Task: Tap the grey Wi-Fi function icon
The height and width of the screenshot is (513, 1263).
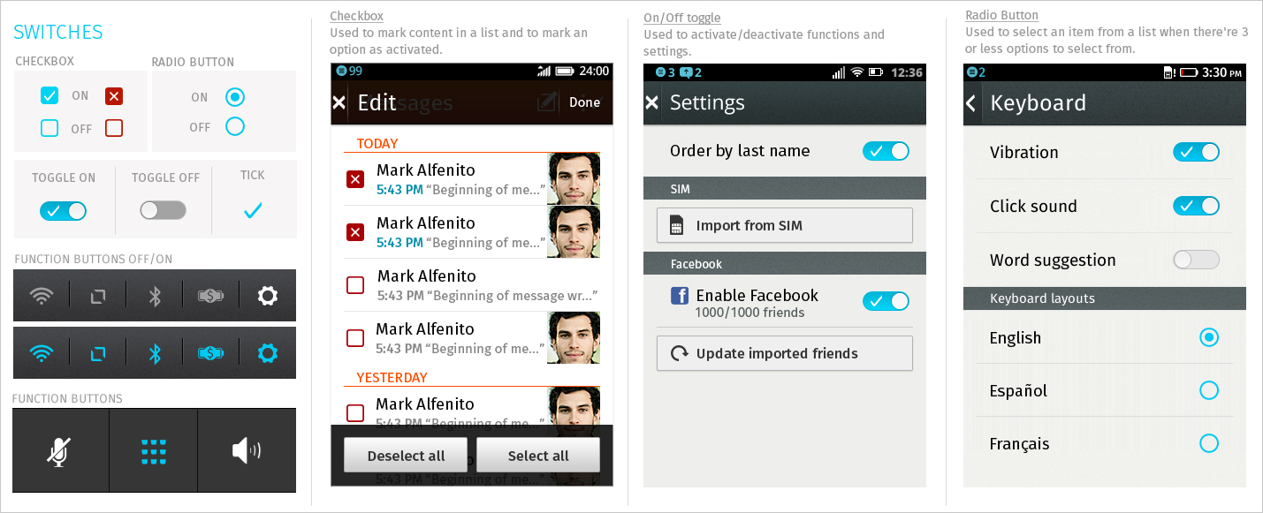Action: 41,297
